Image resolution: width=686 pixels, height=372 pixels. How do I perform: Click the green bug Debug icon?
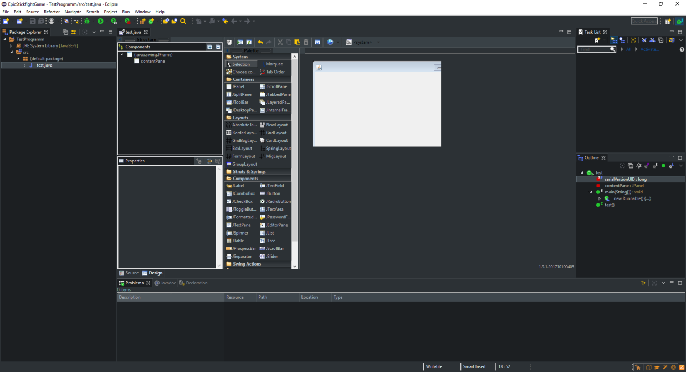point(87,21)
